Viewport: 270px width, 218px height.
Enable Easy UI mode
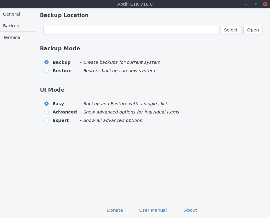(x=46, y=104)
